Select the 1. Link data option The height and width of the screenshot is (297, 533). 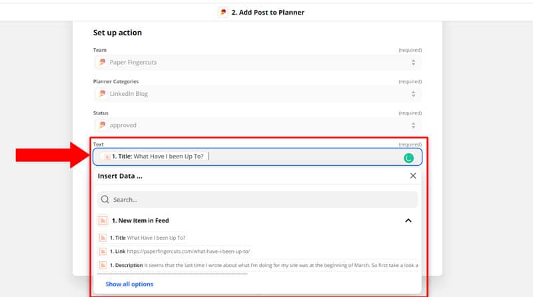point(175,252)
